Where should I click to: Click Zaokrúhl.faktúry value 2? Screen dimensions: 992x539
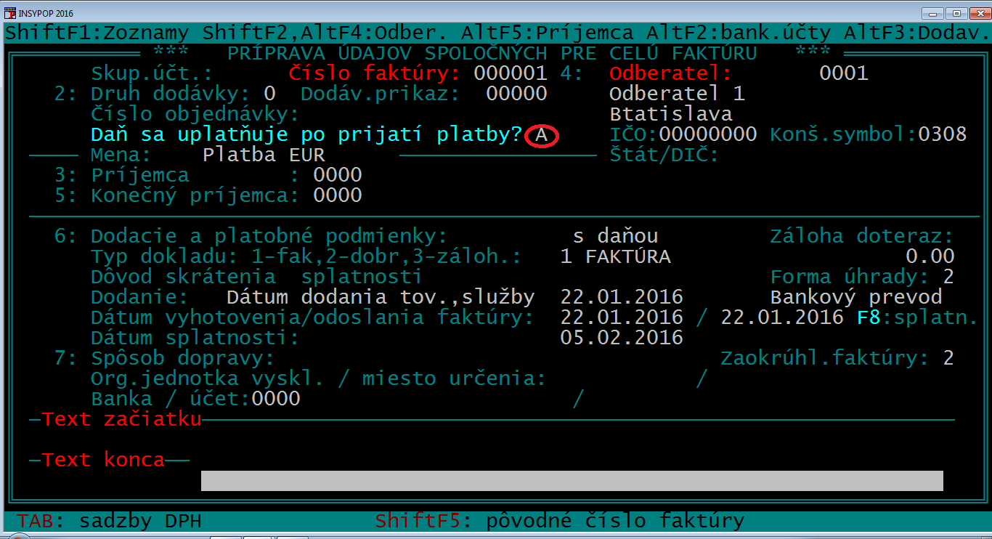point(948,358)
